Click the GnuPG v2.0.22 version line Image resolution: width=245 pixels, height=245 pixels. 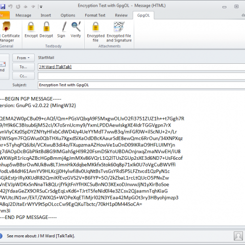[x=38, y=106]
